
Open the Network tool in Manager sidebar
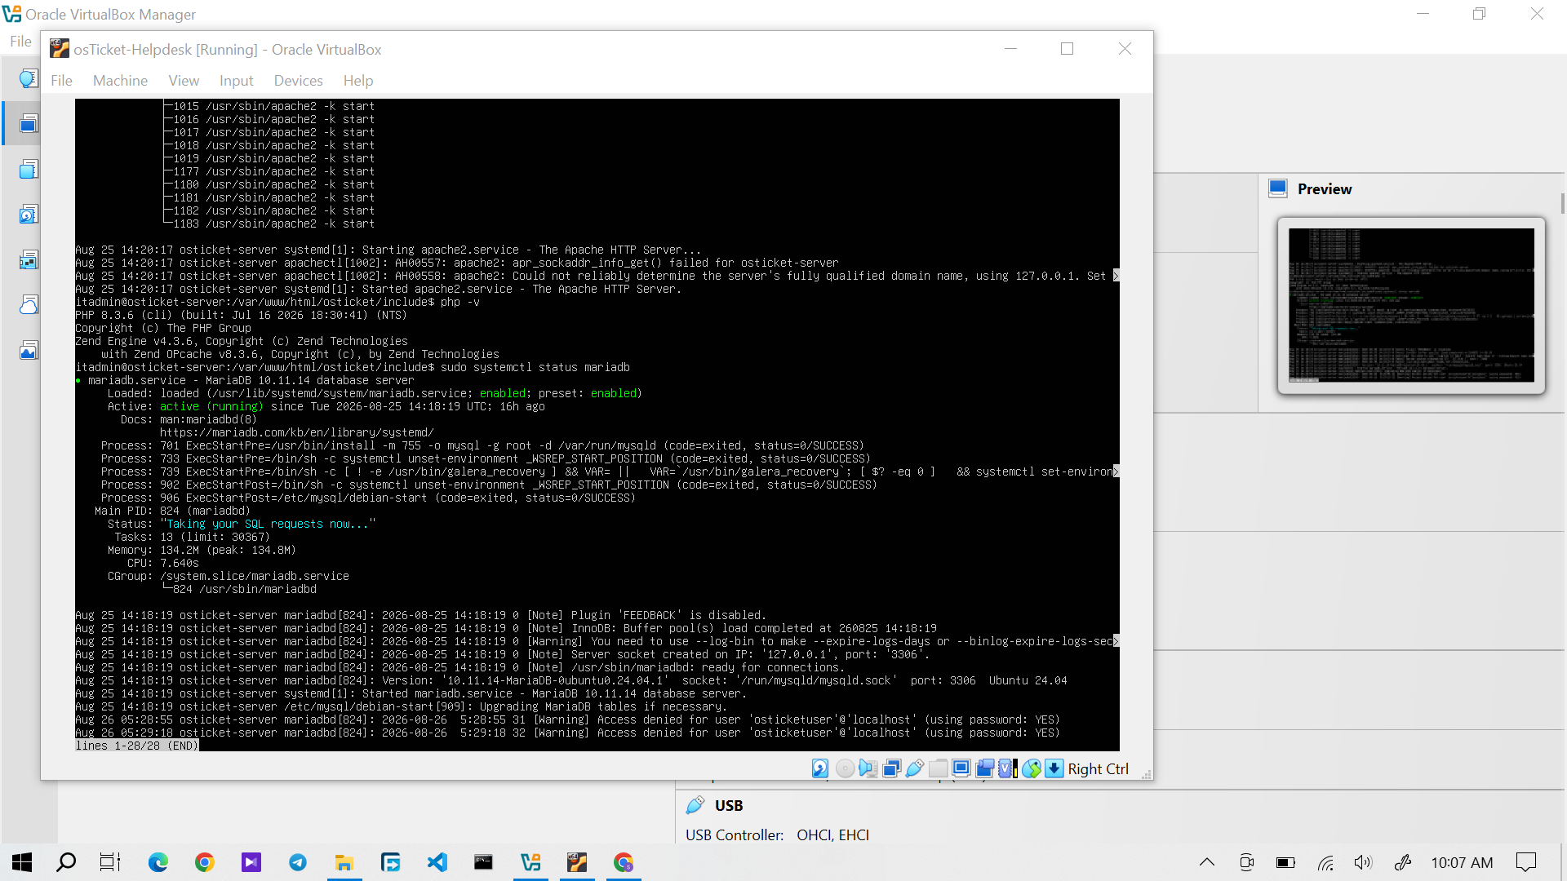(x=29, y=260)
